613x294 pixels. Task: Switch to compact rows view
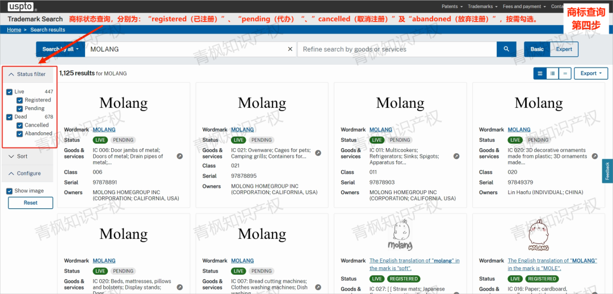coord(565,74)
